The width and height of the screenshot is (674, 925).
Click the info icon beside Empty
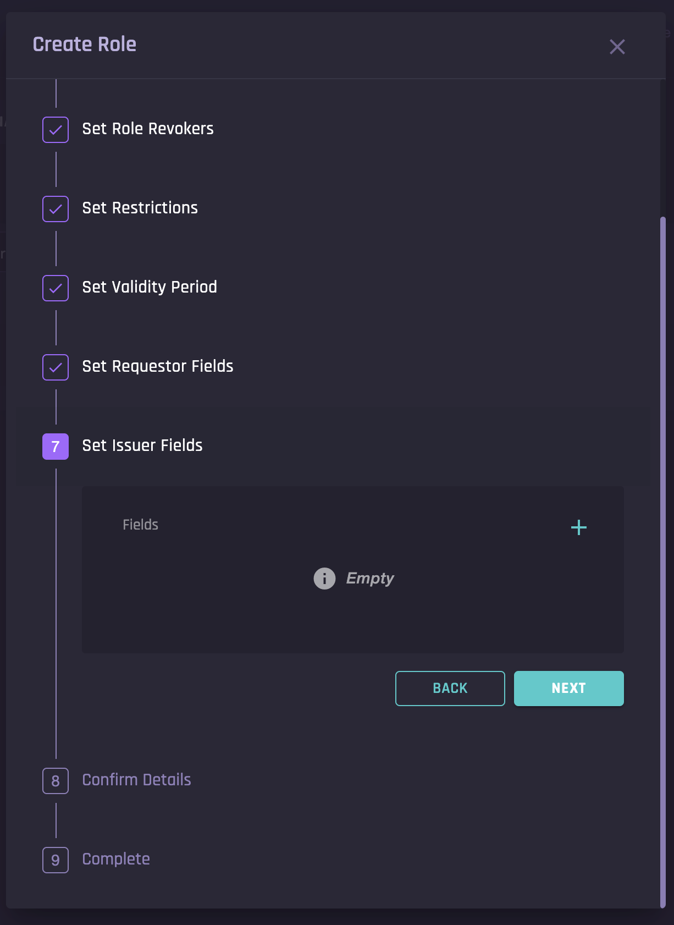click(x=324, y=579)
